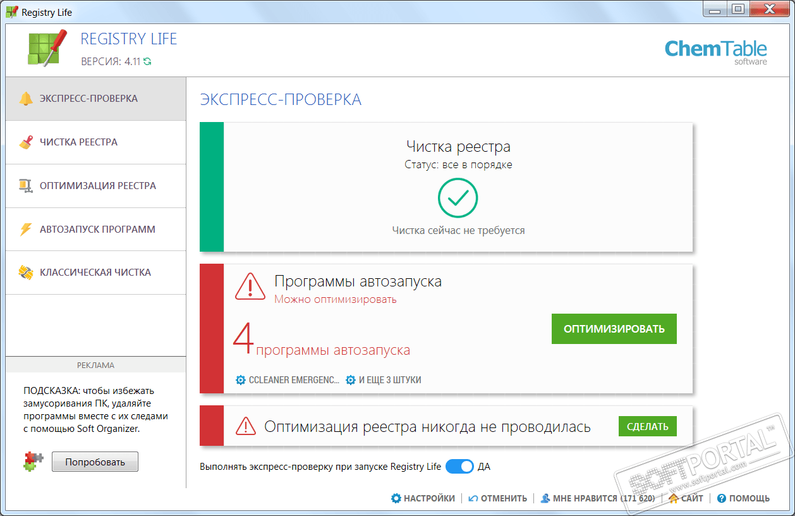Click warning triangle beside Программы автозапуска
This screenshot has width=795, height=516.
tap(250, 286)
